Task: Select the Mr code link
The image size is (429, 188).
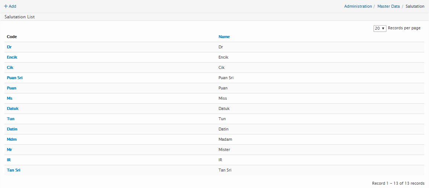Action: click(x=10, y=150)
